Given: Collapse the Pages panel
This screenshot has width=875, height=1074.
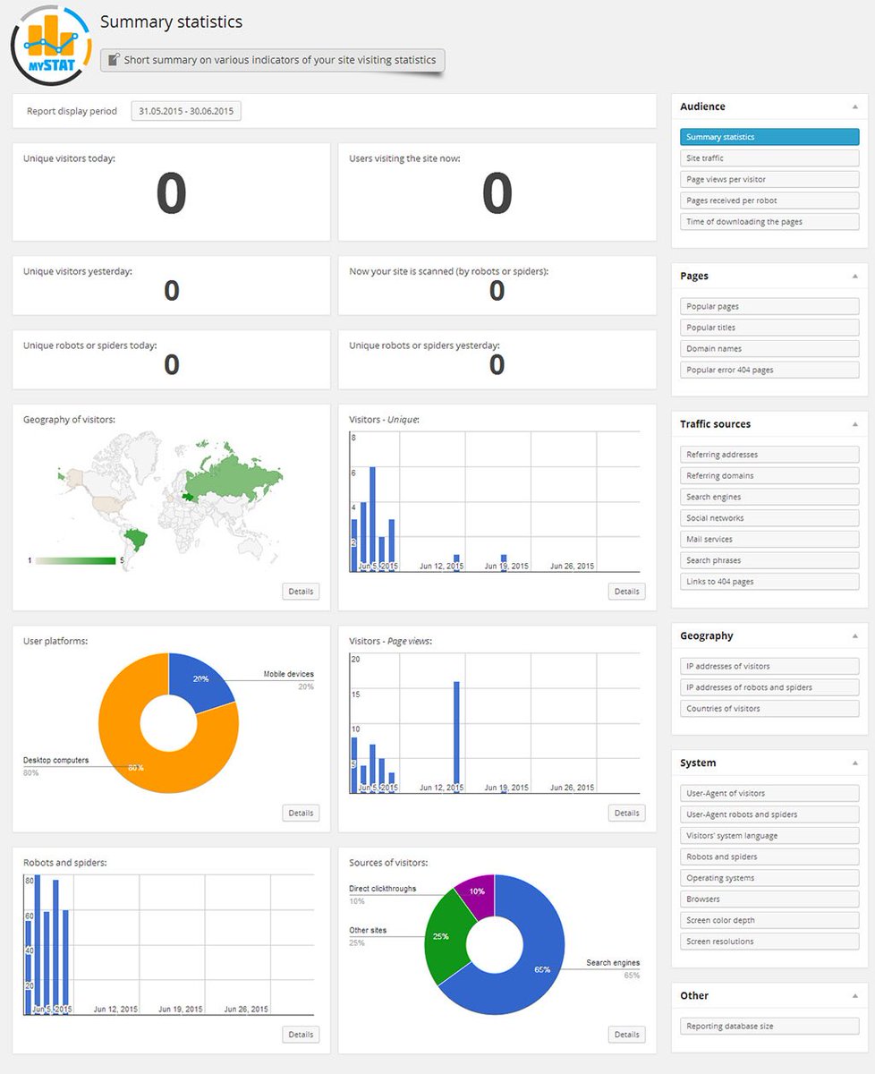Looking at the screenshot, I should (x=854, y=277).
